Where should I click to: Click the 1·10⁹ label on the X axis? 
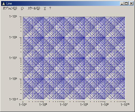pyautogui.click(x=105, y=105)
